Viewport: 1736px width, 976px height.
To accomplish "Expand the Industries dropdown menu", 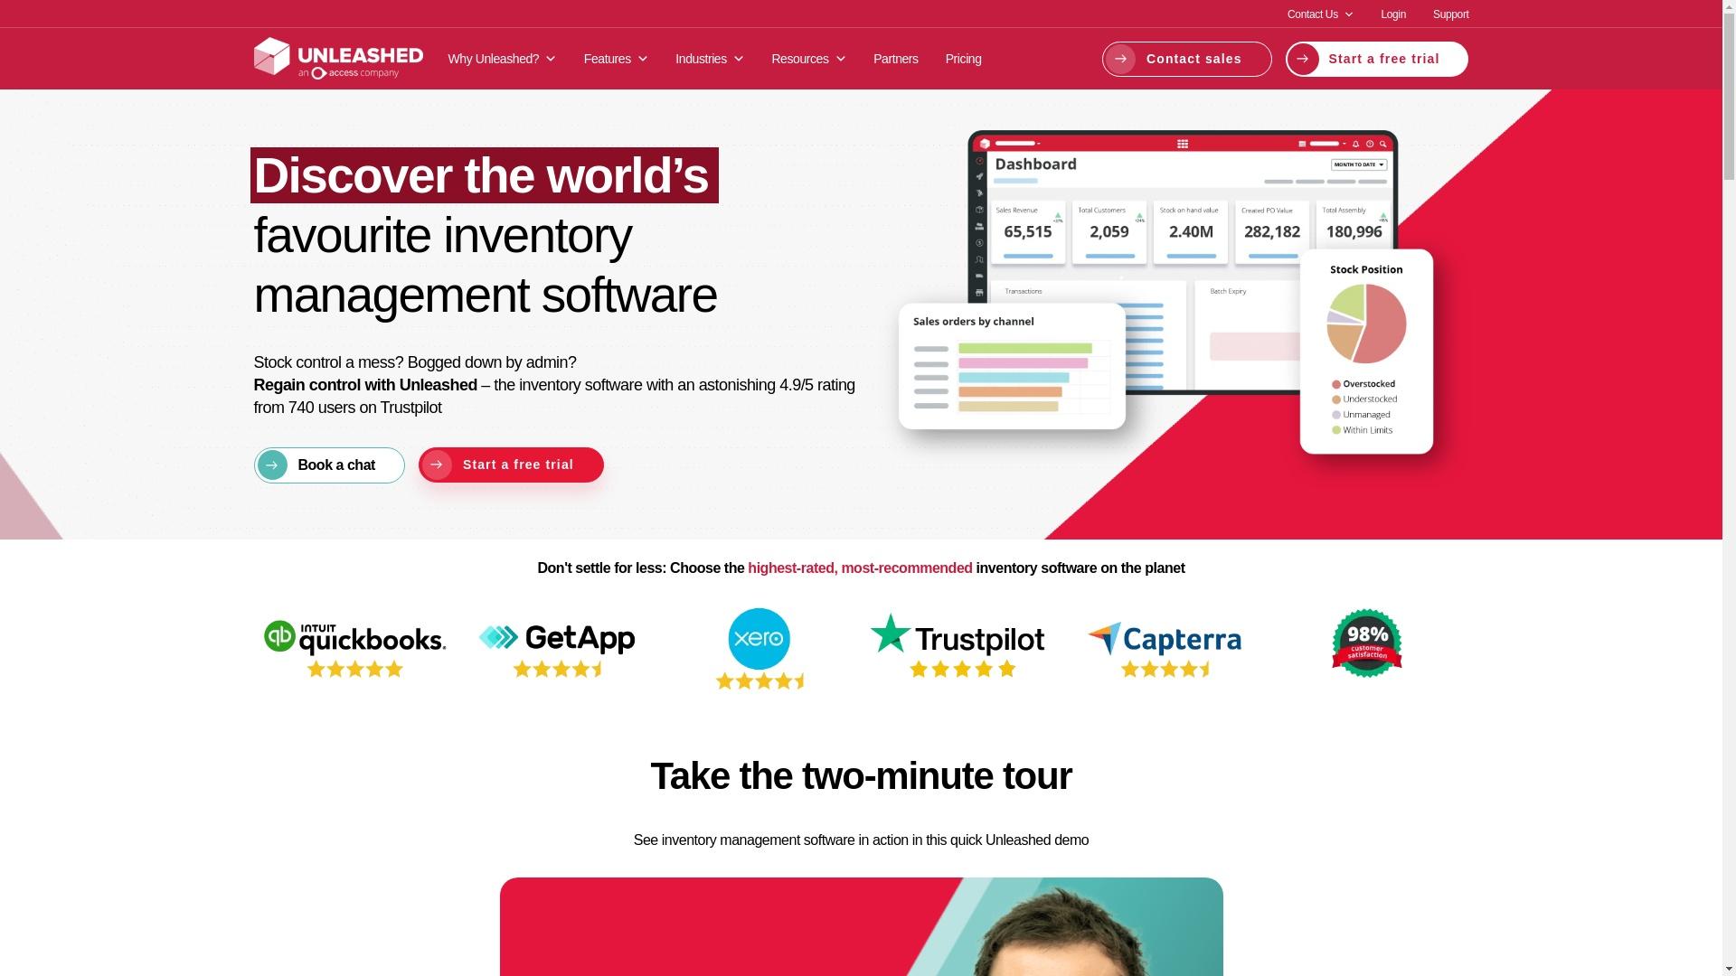I will (x=710, y=59).
